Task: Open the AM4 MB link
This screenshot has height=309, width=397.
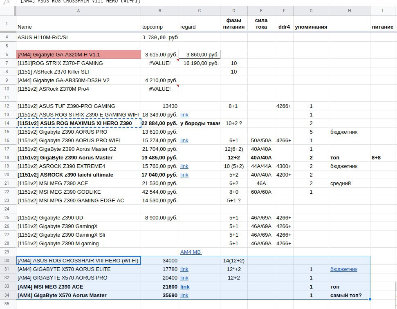Action: point(191,252)
